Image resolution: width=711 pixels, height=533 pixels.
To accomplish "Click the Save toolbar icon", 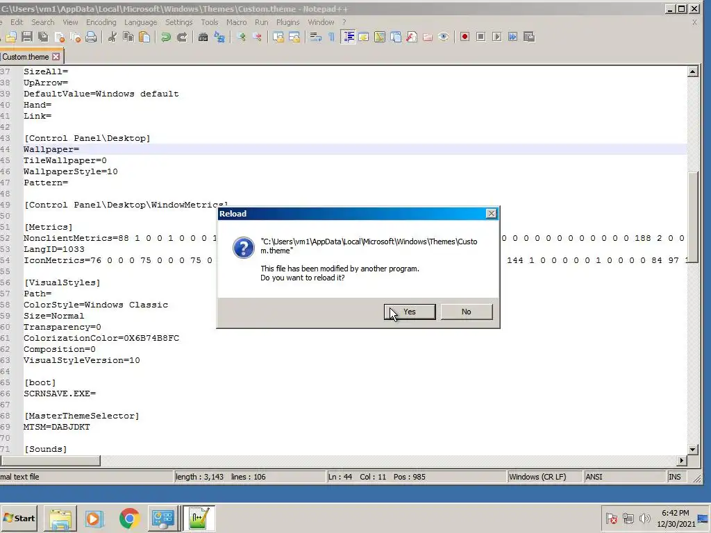I will [27, 37].
